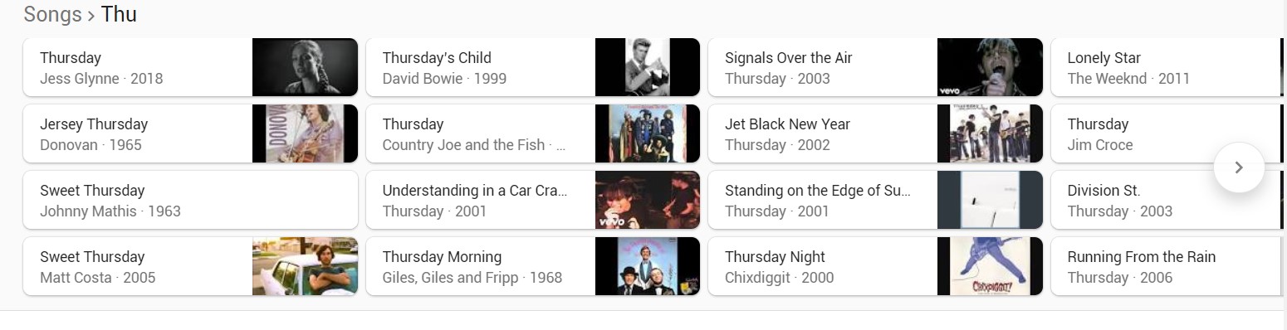1287x330 pixels.
Task: Click the David Bowie song thumbnail
Action: tap(648, 68)
